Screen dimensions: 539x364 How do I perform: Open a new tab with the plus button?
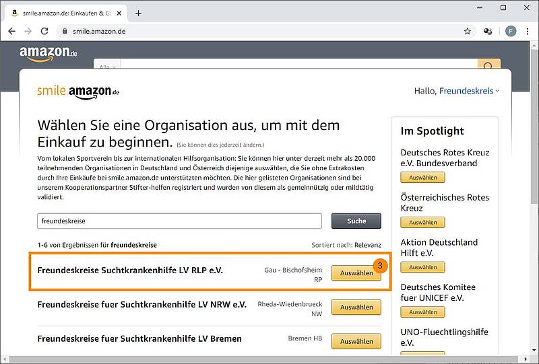pos(138,13)
